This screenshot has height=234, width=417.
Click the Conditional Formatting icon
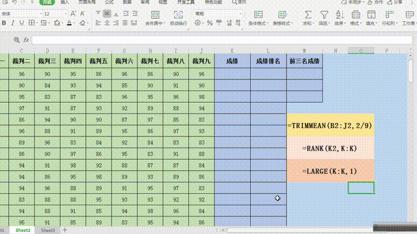pyautogui.click(x=258, y=14)
